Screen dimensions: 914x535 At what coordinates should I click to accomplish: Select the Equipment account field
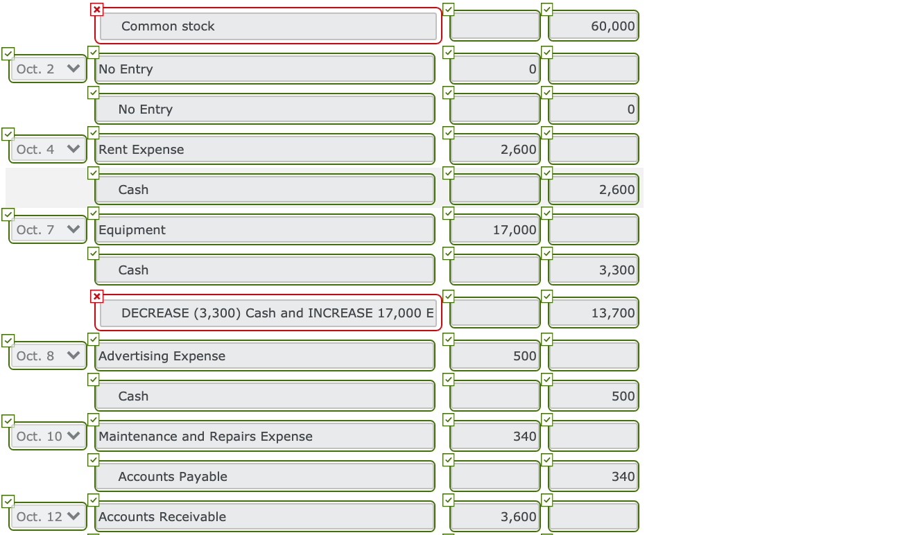265,229
